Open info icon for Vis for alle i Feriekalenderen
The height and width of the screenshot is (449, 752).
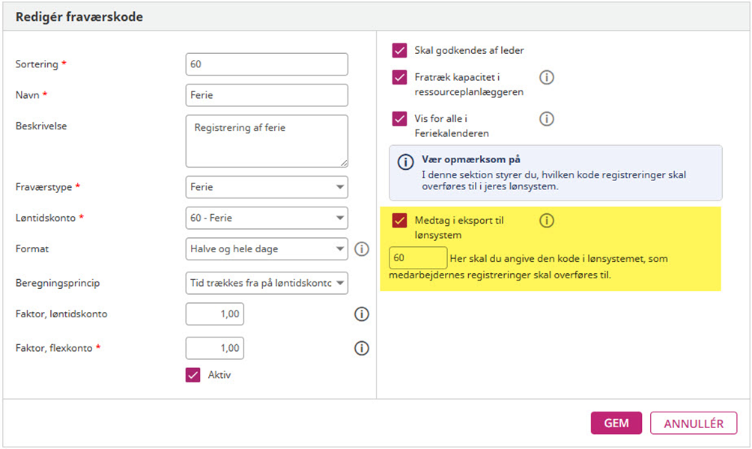click(x=547, y=118)
